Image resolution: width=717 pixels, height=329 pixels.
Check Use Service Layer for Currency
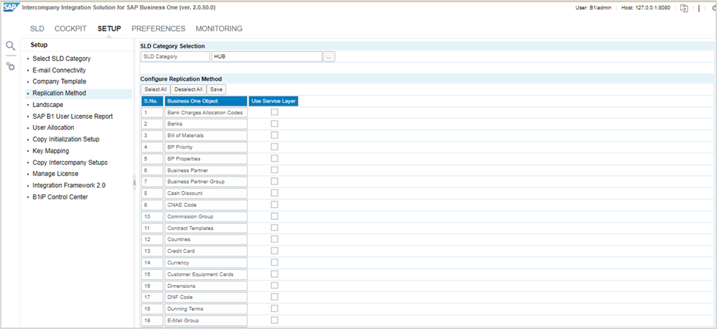point(275,262)
